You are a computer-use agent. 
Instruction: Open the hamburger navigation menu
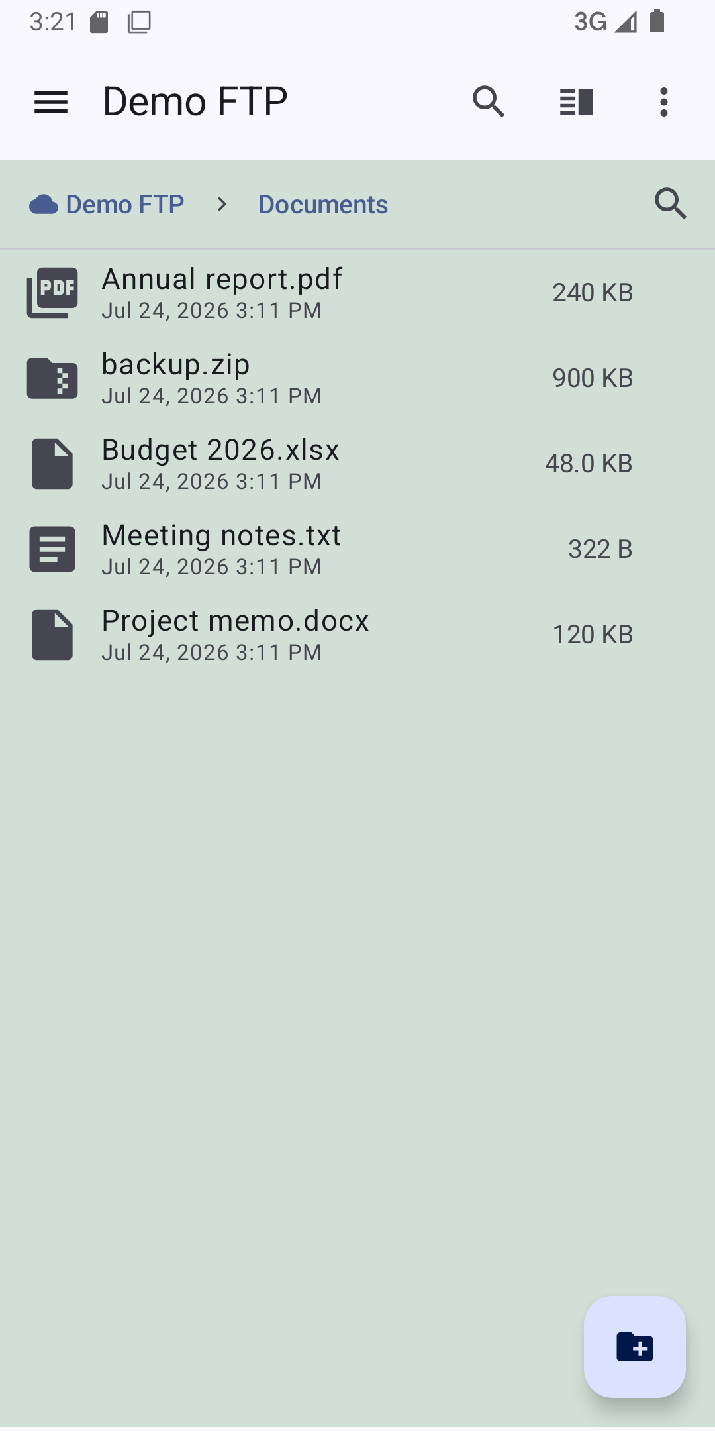51,103
